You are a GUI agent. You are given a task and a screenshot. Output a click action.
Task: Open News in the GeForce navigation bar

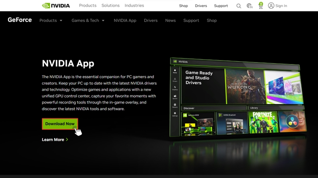(x=171, y=21)
